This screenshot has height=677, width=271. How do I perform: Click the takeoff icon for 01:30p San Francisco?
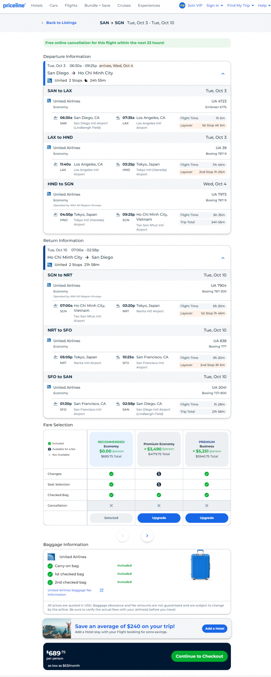pyautogui.click(x=55, y=404)
